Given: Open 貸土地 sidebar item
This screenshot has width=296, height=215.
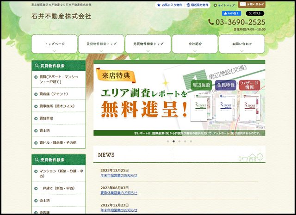Looking at the screenshot, I should pos(59,131).
